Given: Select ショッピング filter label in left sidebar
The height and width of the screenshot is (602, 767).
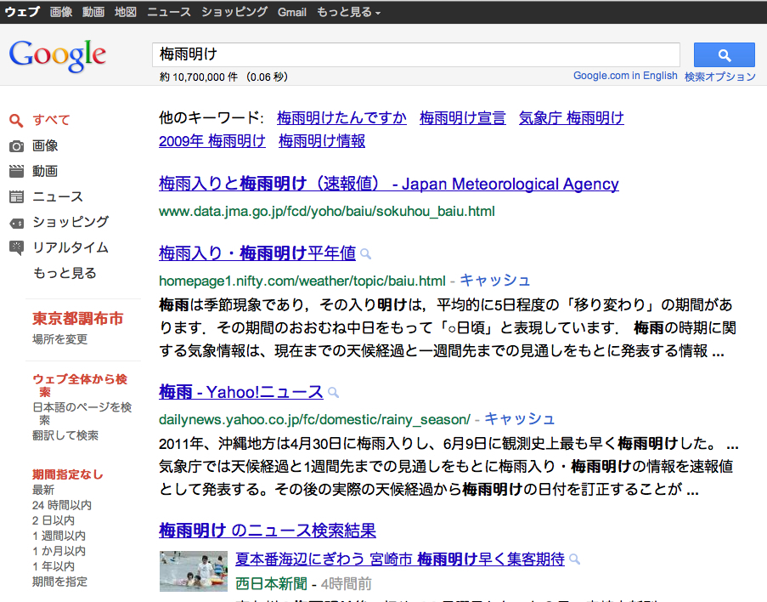Looking at the screenshot, I should tap(70, 222).
